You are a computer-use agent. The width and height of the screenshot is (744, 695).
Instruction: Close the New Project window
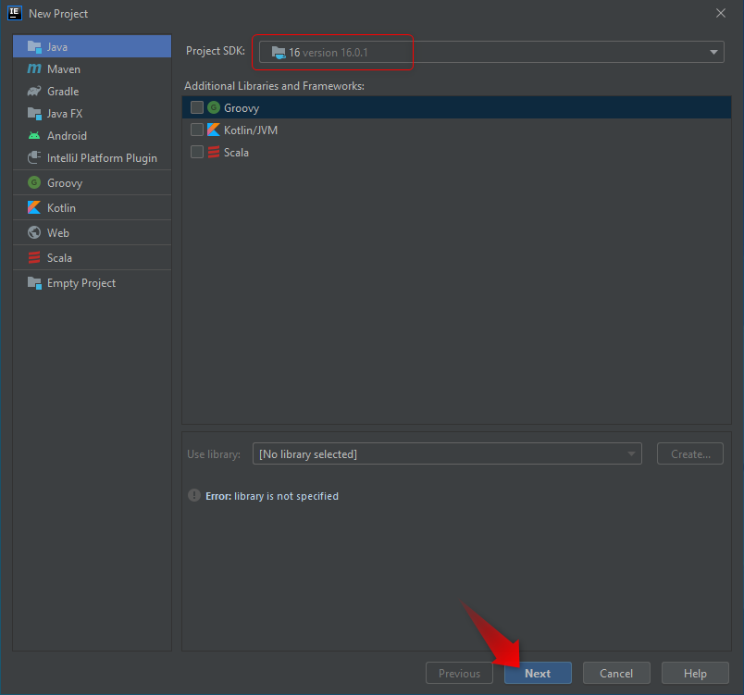point(720,13)
